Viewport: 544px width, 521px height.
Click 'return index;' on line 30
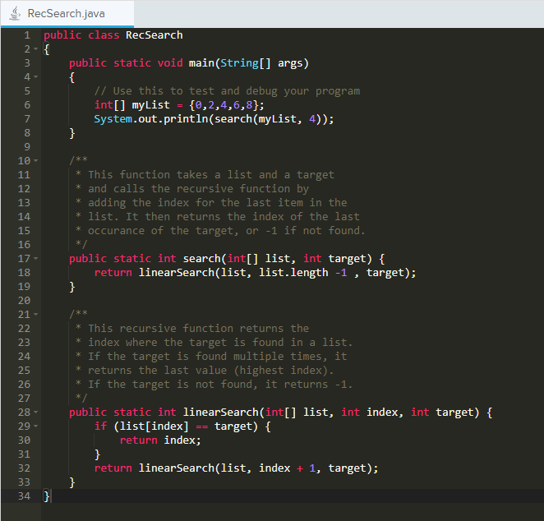click(160, 440)
